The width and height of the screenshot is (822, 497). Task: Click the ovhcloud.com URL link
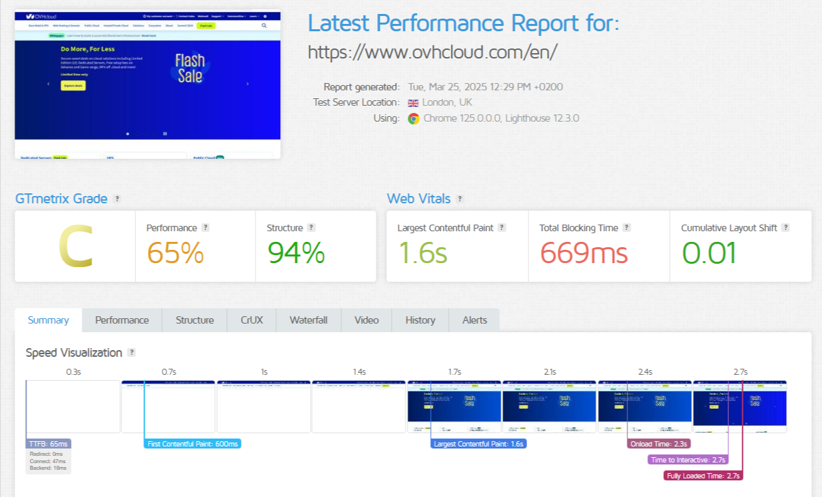tap(432, 52)
